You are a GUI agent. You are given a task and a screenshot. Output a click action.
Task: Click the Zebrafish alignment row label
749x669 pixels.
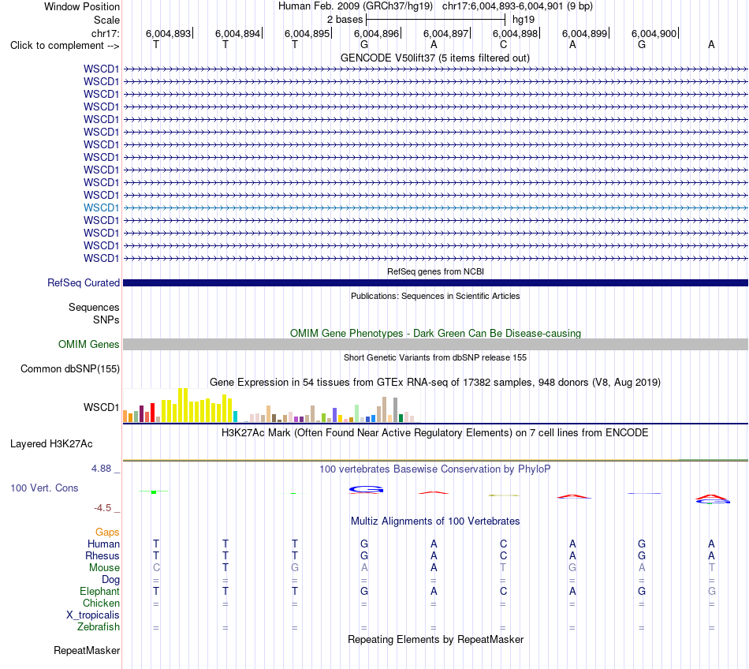[99, 627]
